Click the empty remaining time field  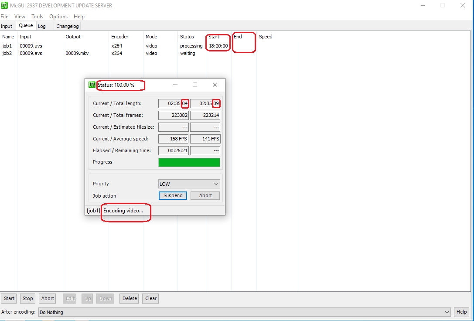point(205,150)
